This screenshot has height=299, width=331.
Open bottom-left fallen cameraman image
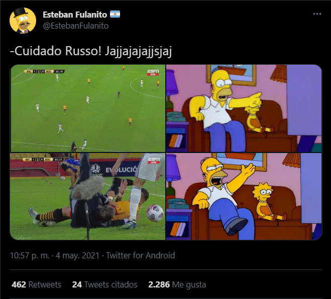[x=88, y=196]
